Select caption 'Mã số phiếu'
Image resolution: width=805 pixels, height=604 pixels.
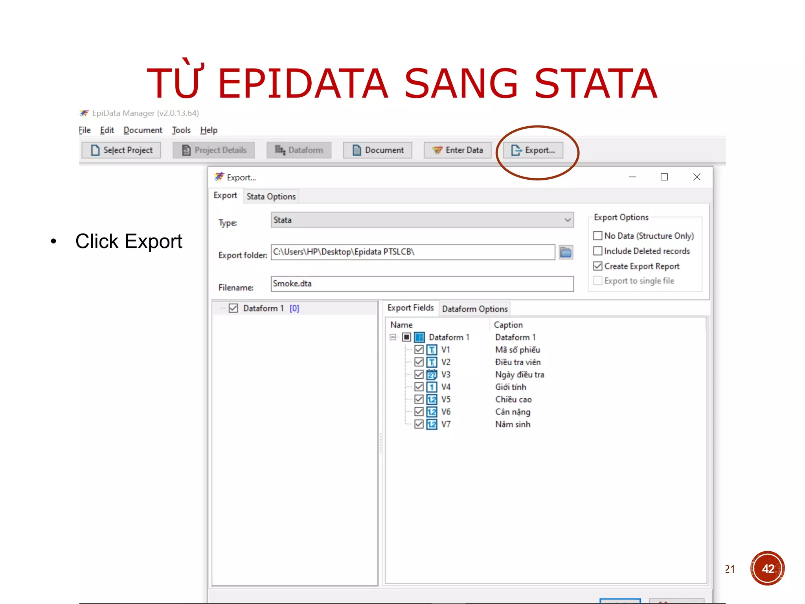coord(518,350)
